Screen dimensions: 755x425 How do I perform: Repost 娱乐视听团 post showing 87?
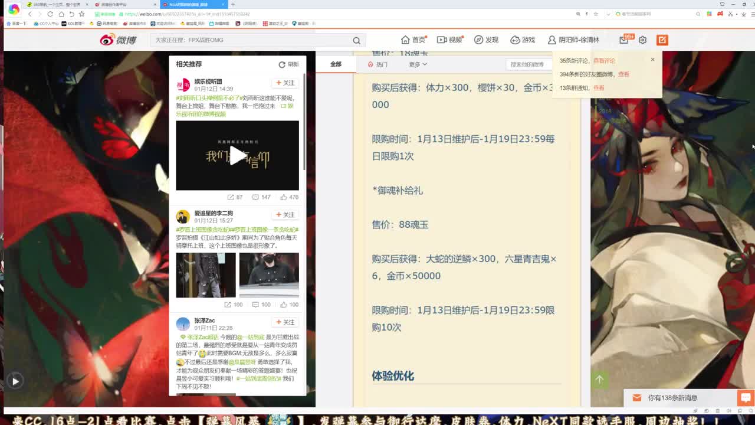[x=235, y=197]
